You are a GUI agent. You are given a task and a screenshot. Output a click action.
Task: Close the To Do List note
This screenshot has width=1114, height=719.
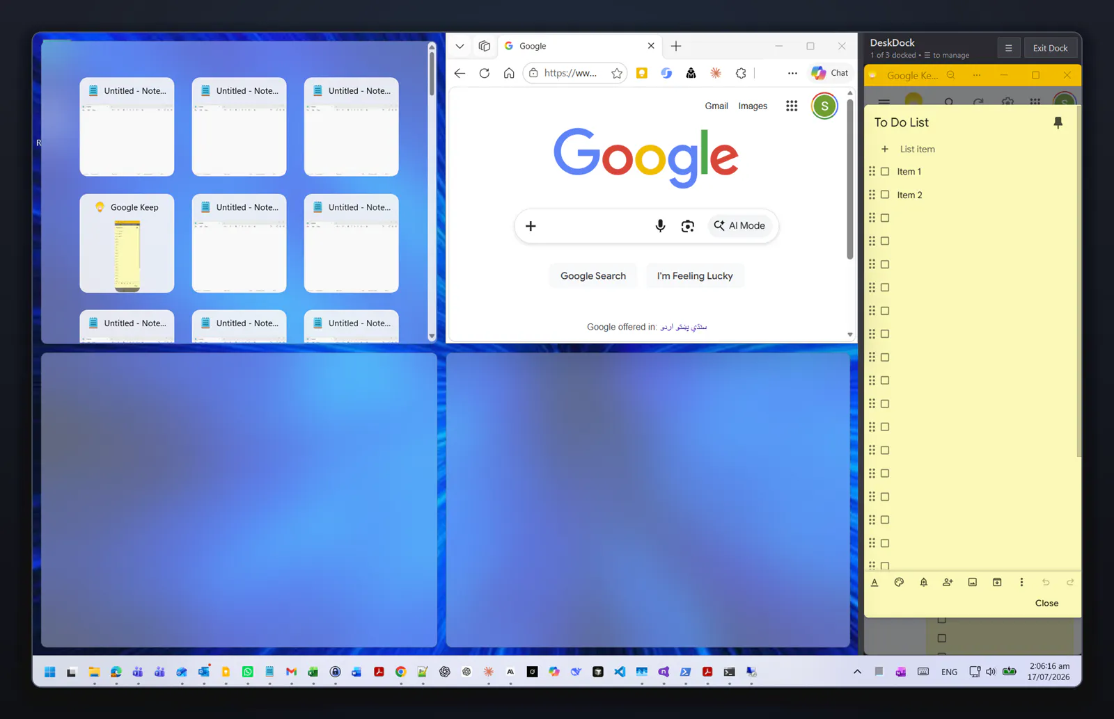coord(1046,603)
